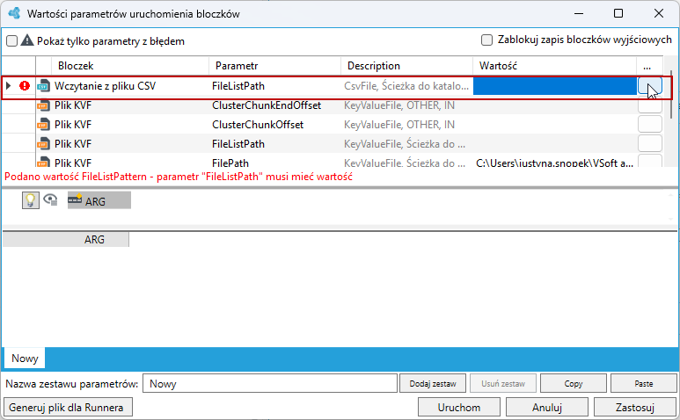Click the CSV file block icon

(x=43, y=86)
